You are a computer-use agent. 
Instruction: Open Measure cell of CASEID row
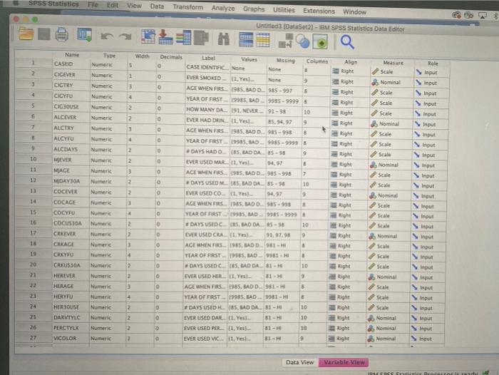click(x=392, y=72)
